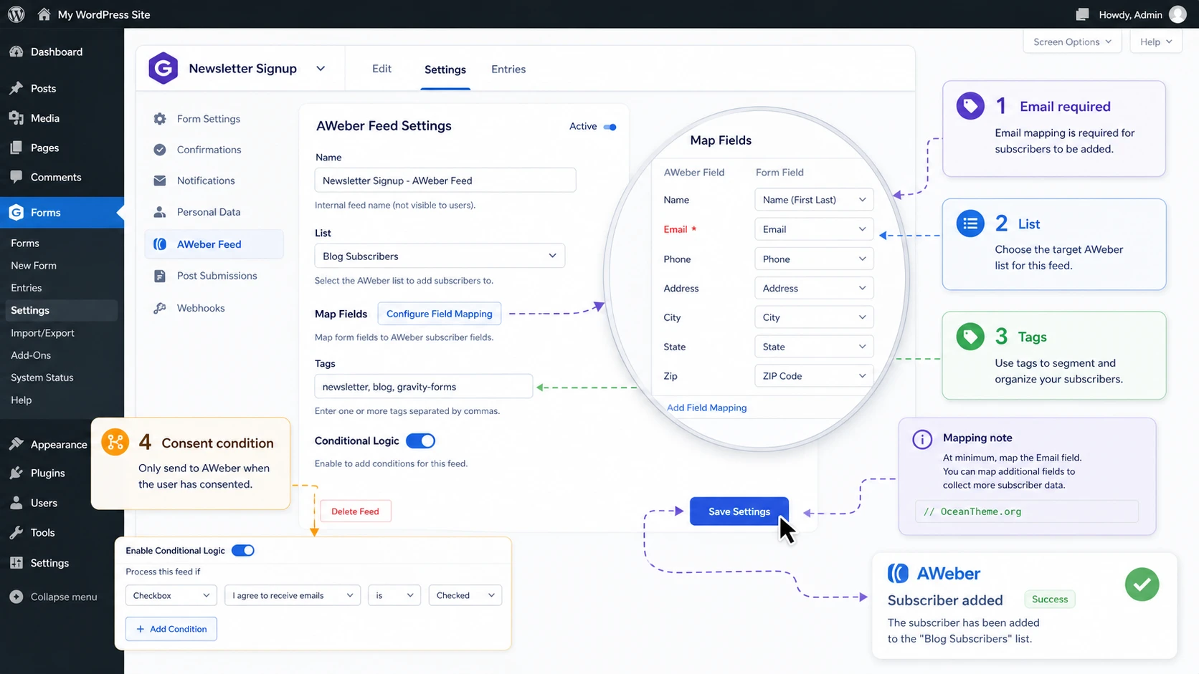Click the Settings icon in the WordPress sidebar
Viewport: 1199px width, 674px height.
click(x=16, y=563)
